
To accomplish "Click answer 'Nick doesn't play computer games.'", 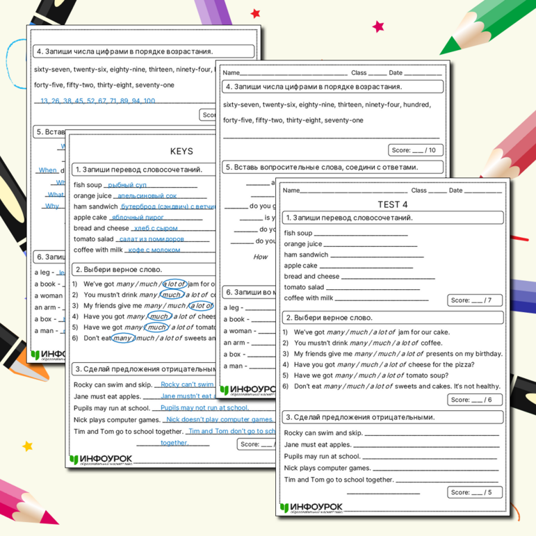I will [220, 419].
